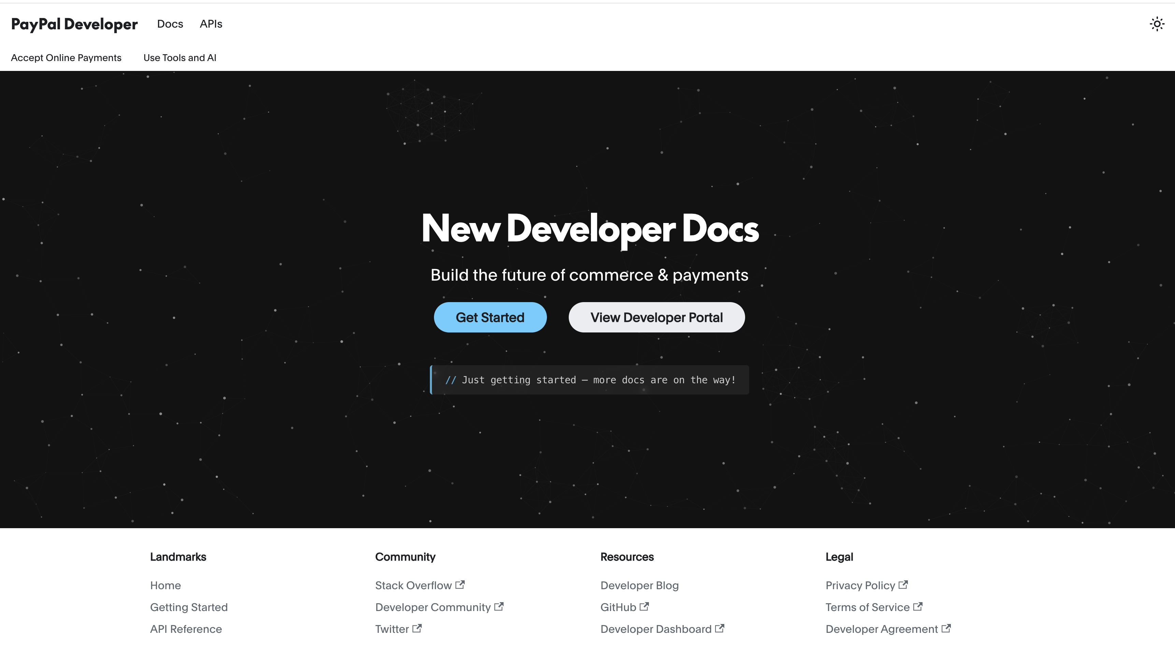1175x654 pixels.
Task: Select the Accept Online Payments tab
Action: pos(66,58)
